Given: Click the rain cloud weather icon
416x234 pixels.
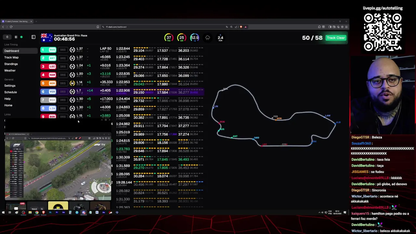Looking at the screenshot, I should [x=208, y=38].
